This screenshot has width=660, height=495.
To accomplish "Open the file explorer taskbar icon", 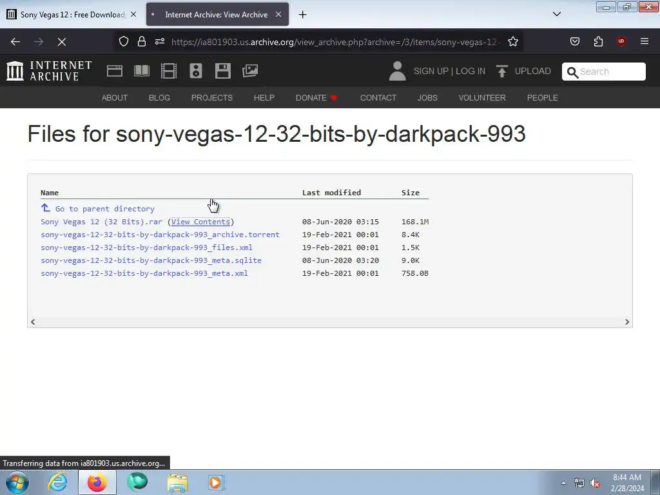I will coord(177,482).
